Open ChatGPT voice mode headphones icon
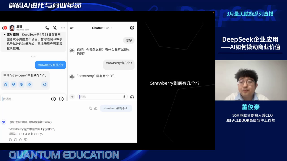 pyautogui.click(x=132, y=97)
